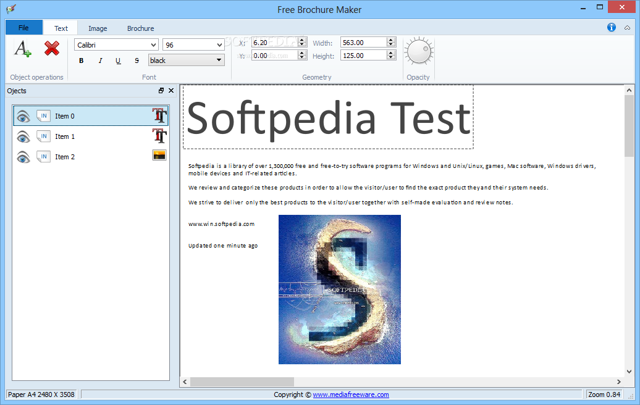The width and height of the screenshot is (640, 405).
Task: Select Item 2 label in objects list
Action: [x=65, y=157]
